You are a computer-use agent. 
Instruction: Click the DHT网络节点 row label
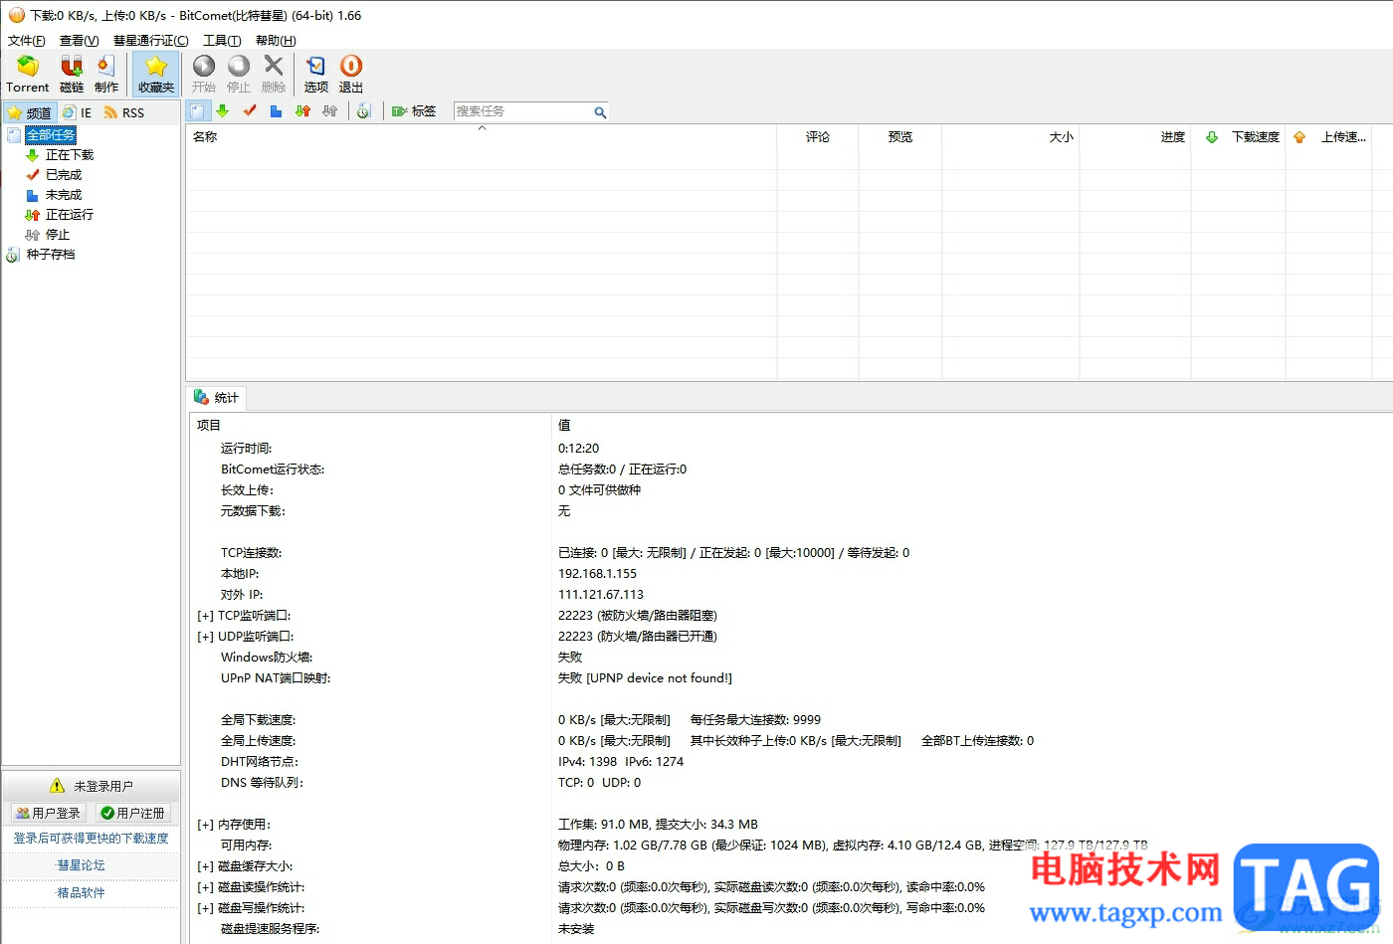(x=260, y=762)
